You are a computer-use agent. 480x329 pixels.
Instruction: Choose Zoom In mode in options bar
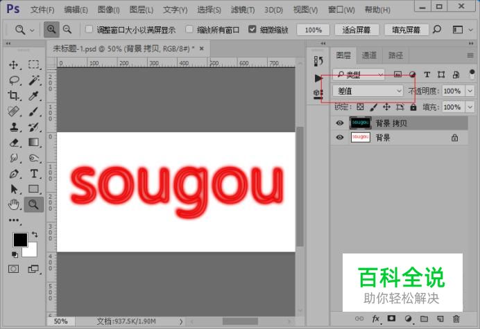(x=51, y=30)
